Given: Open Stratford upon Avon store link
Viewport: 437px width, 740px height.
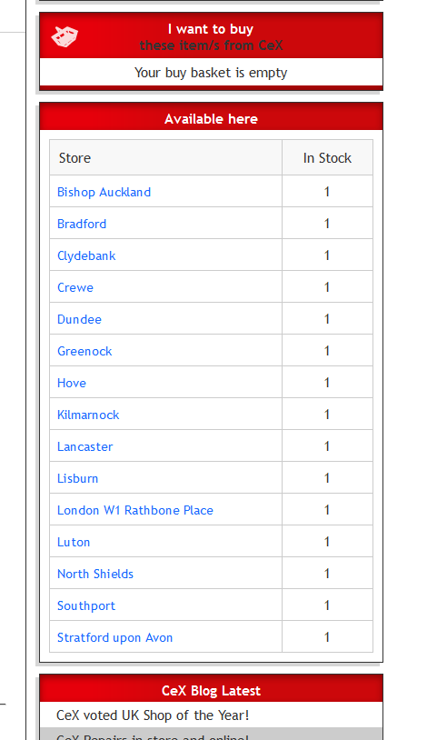Looking at the screenshot, I should tap(114, 637).
